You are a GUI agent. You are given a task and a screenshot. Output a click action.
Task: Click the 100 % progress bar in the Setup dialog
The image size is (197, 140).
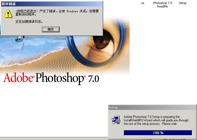pyautogui.click(x=158, y=133)
